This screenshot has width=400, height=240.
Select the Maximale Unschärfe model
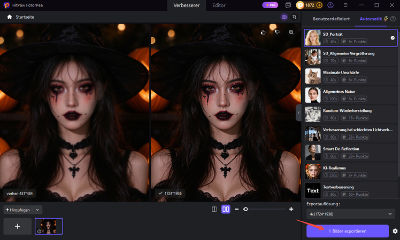[x=351, y=76]
